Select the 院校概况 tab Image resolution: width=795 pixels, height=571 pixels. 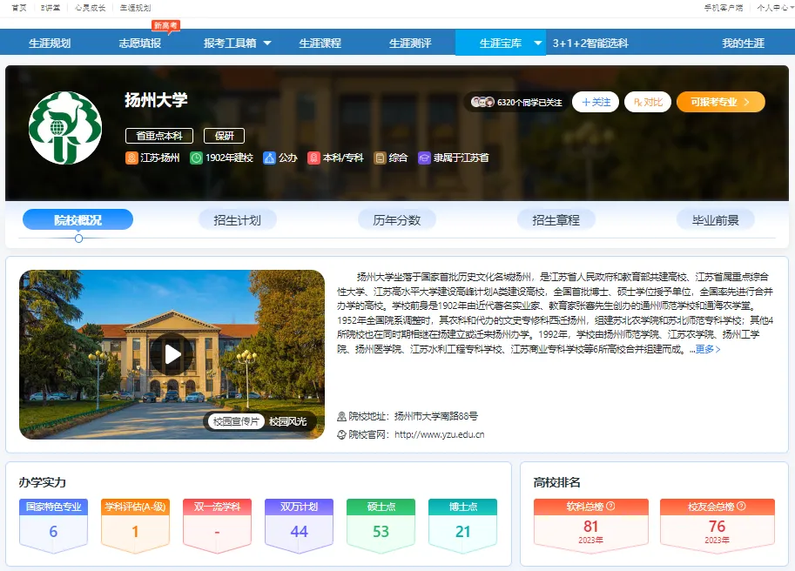(x=78, y=220)
